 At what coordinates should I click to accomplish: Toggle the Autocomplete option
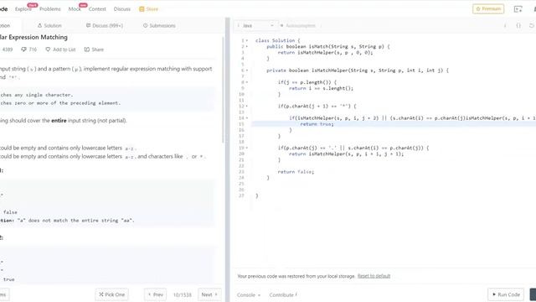point(298,26)
